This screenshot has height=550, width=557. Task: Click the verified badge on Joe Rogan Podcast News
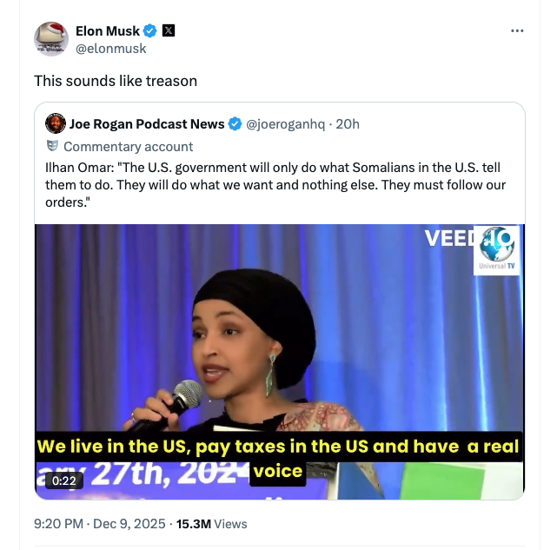pyautogui.click(x=235, y=124)
